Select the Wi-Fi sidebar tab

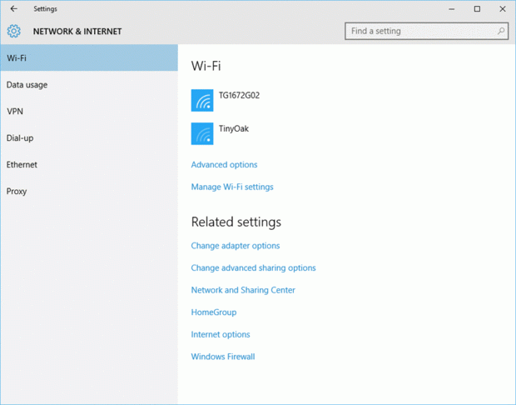89,57
